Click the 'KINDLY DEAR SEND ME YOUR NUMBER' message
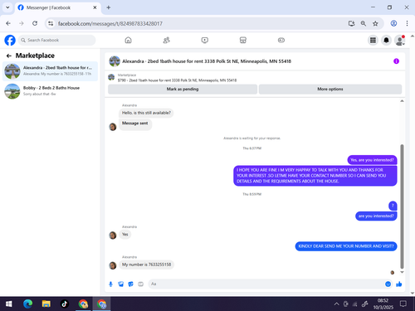This screenshot has height=311, width=415. point(346,246)
